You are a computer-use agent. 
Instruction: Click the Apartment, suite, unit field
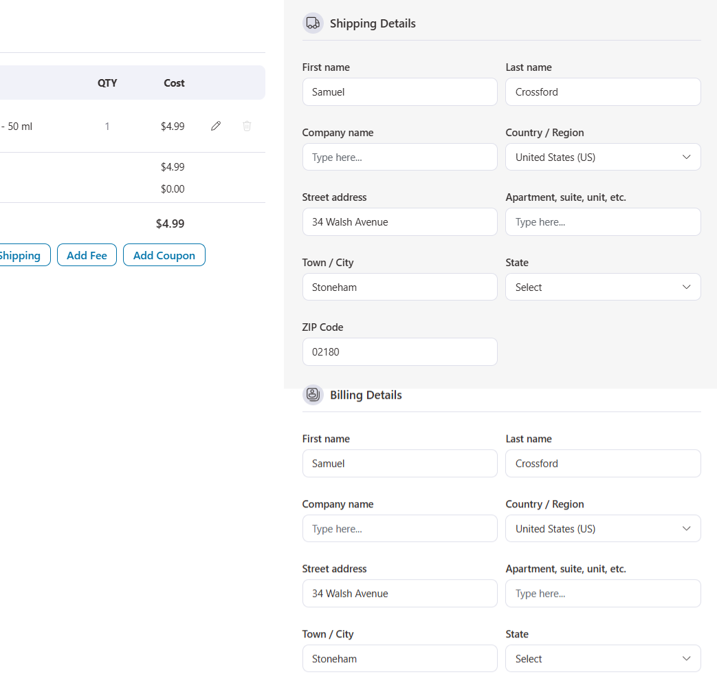pos(603,221)
